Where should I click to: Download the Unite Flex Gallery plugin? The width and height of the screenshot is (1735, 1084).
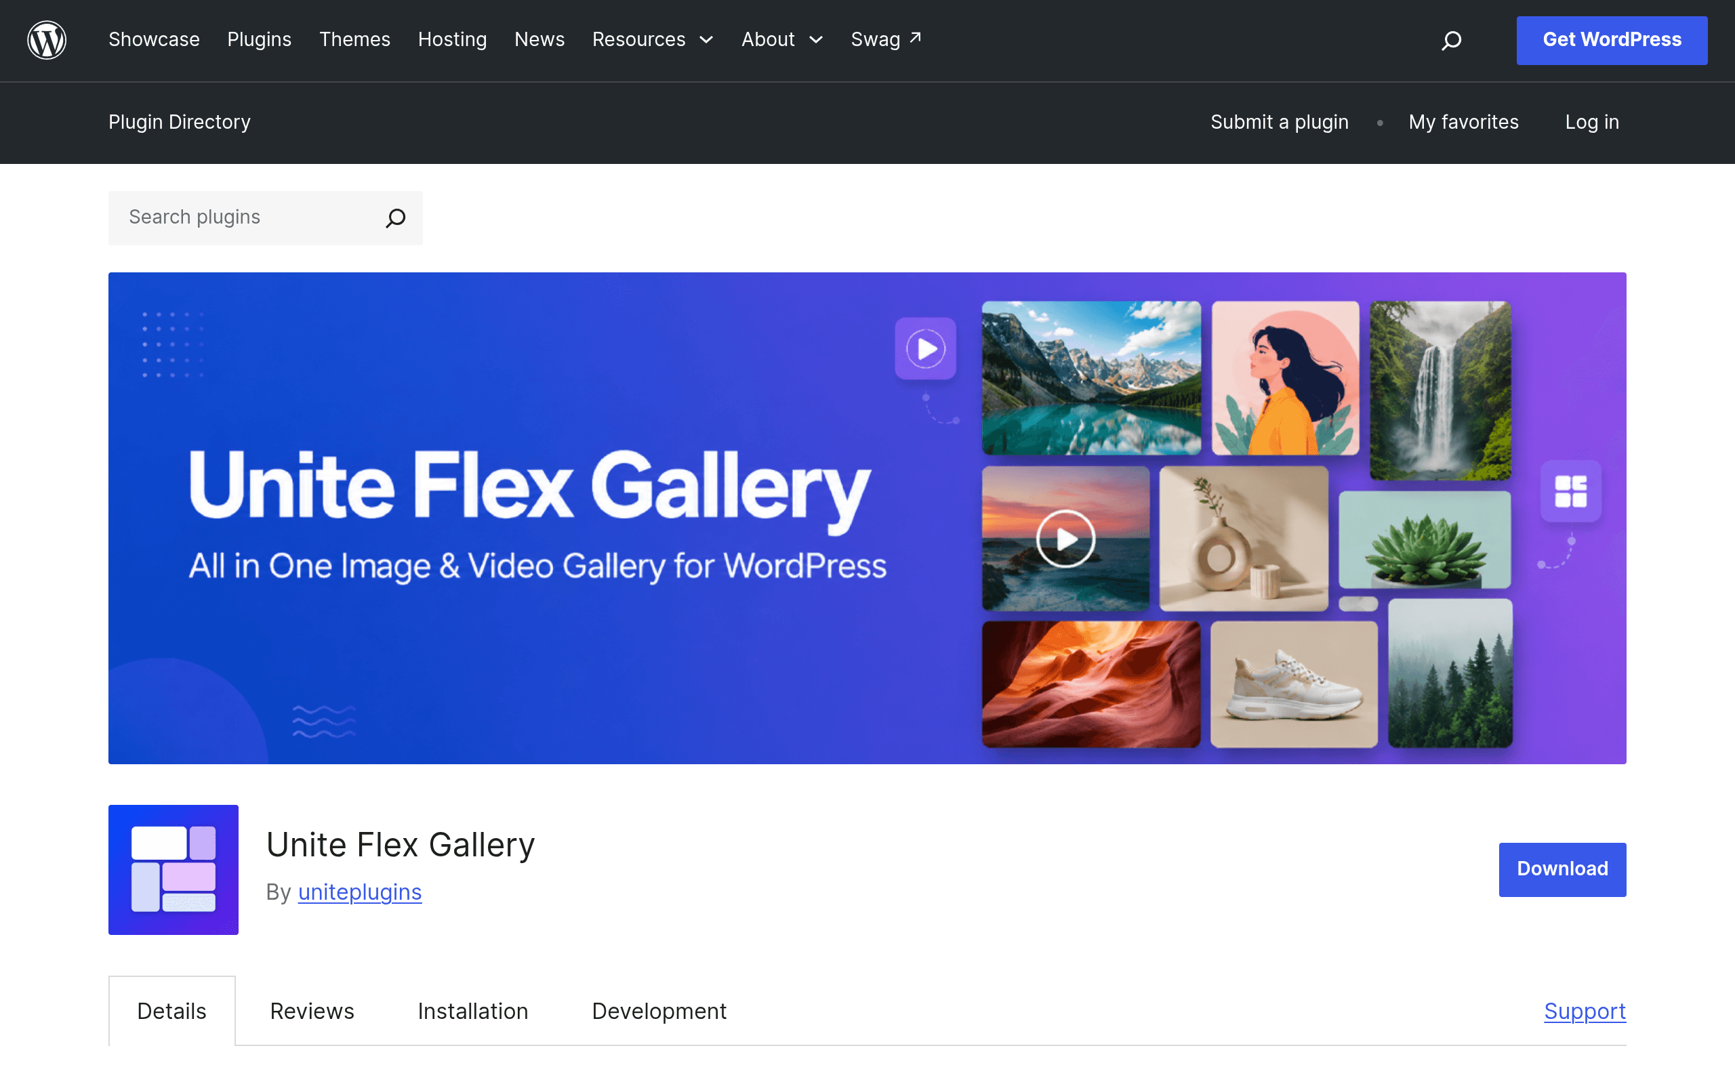tap(1562, 869)
